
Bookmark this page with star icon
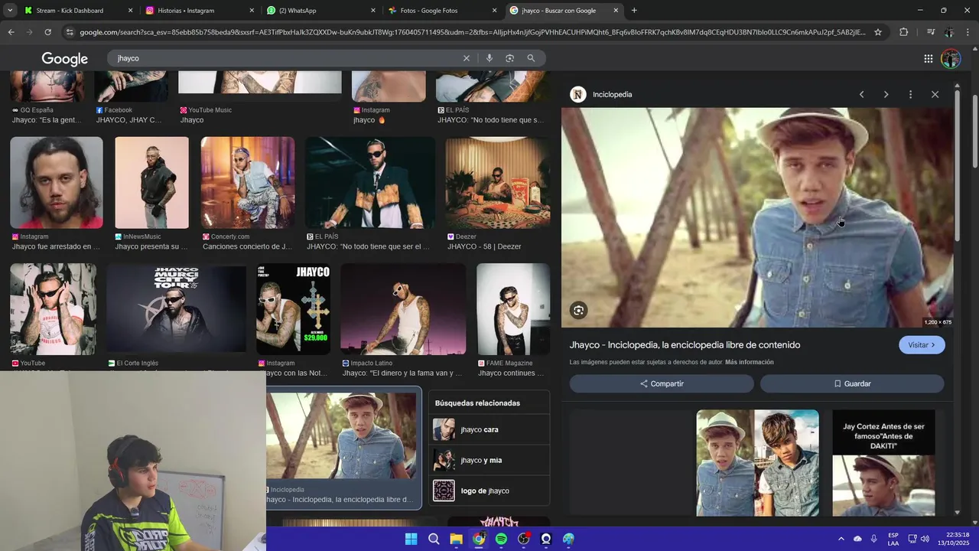pyautogui.click(x=878, y=32)
